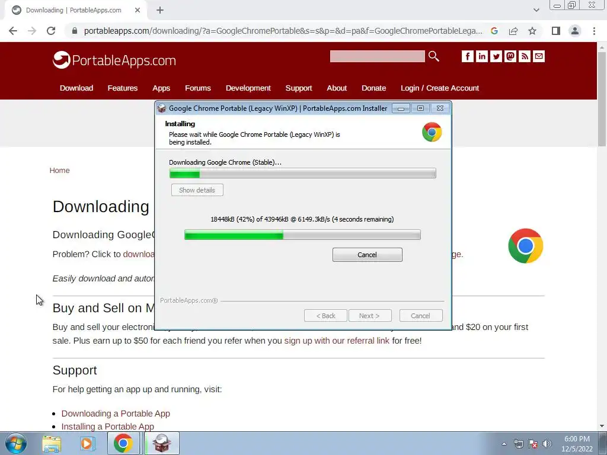This screenshot has height=455, width=607.
Task: Click the Show details button in installer
Action: [x=197, y=190]
